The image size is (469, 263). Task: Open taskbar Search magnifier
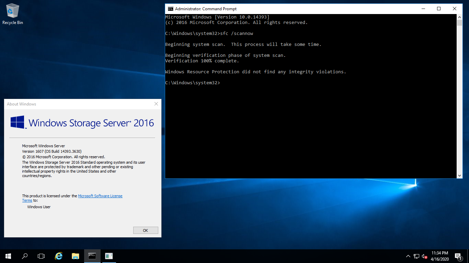coord(25,256)
